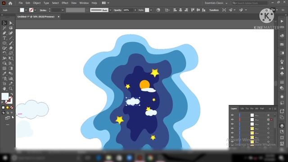288x162 pixels.
Task: Select the Rotate tool
Action: point(4,53)
